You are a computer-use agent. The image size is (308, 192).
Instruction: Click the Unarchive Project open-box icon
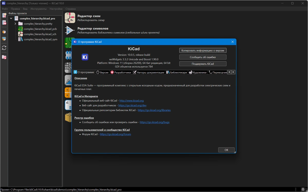[4, 39]
